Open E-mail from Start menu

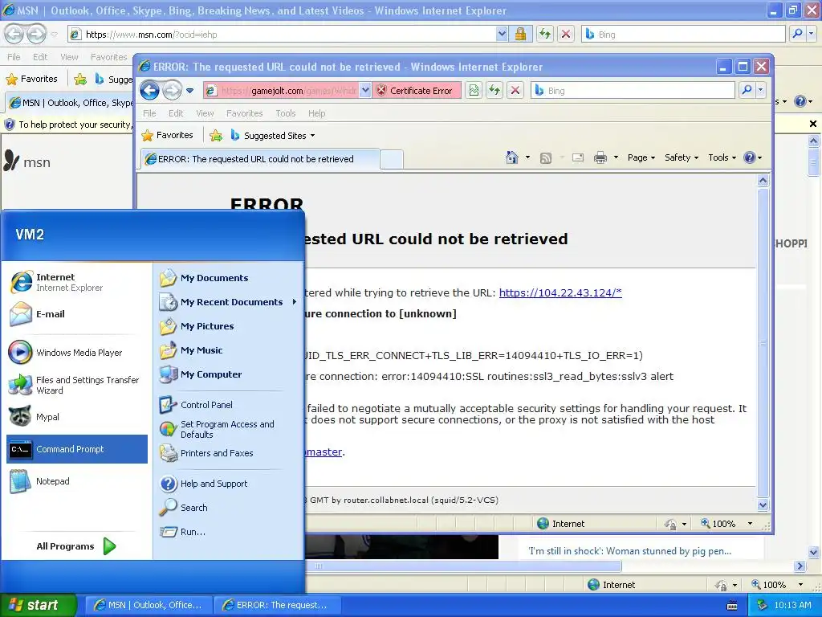pyautogui.click(x=76, y=314)
